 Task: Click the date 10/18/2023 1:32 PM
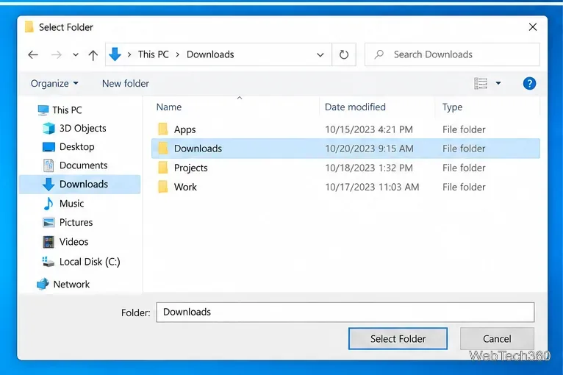(x=369, y=168)
